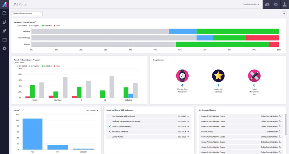Open the table reports icon in sidebar
The width and height of the screenshot is (289, 154).
point(4,40)
